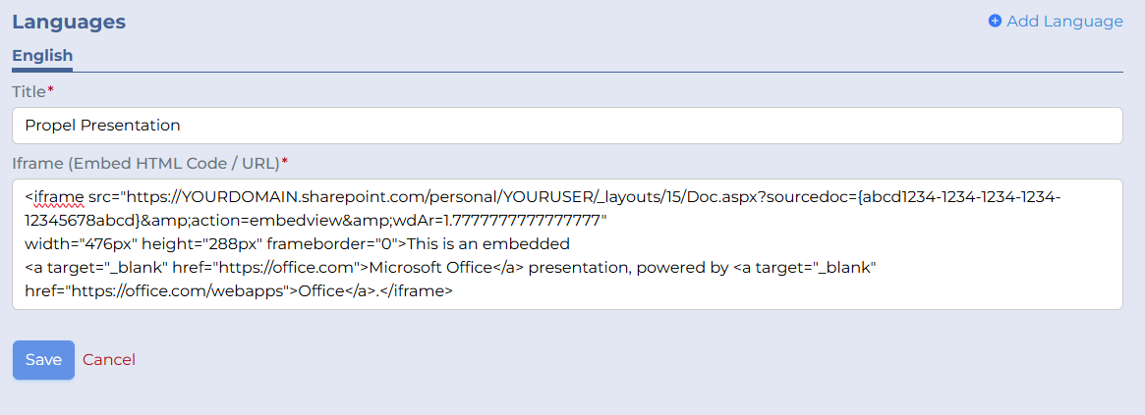Click into the Title input field
Viewport: 1145px width, 415px height.
[566, 126]
